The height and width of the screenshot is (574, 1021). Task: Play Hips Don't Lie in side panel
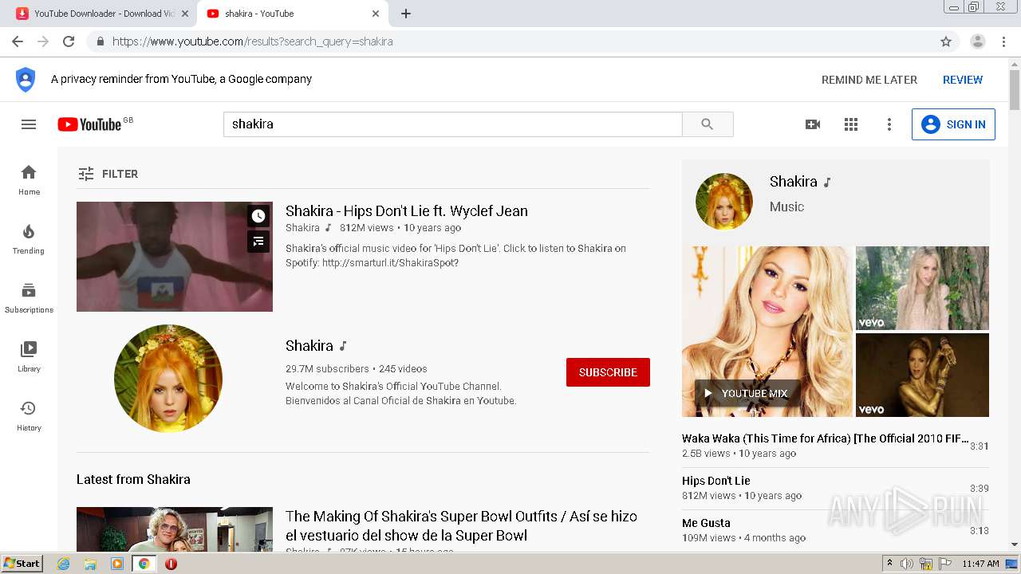[835, 488]
